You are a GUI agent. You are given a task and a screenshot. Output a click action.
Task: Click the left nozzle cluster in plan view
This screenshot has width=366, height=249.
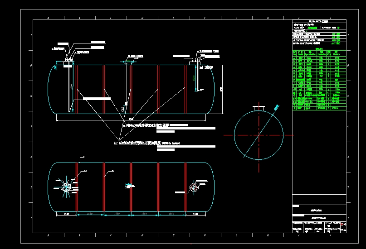click(x=66, y=187)
